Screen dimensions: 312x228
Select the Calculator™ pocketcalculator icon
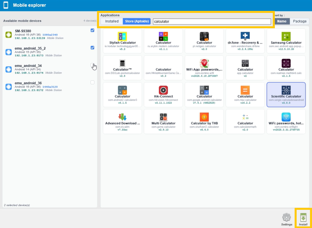(122, 63)
